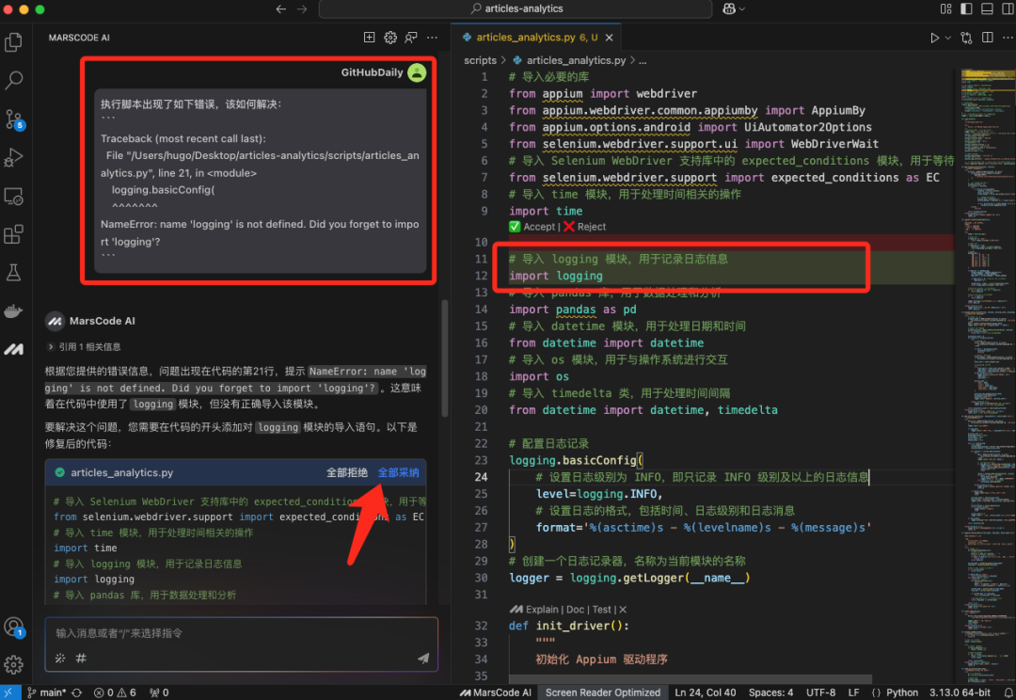Split the editor to the right
1016x700 pixels.
click(988, 38)
